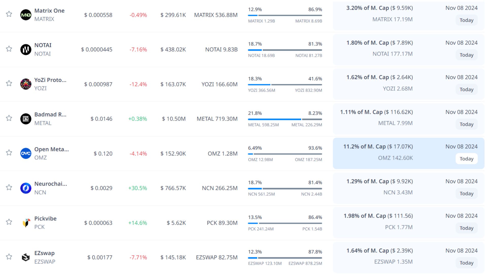Viewport: 487px width, 274px height.
Task: Click Today button in OMZ unlock card
Action: pos(466,159)
